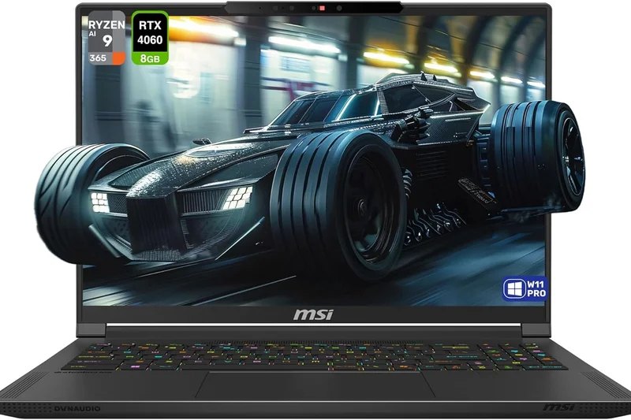
Task: Click the MSI logo below the screen
Action: coord(313,314)
